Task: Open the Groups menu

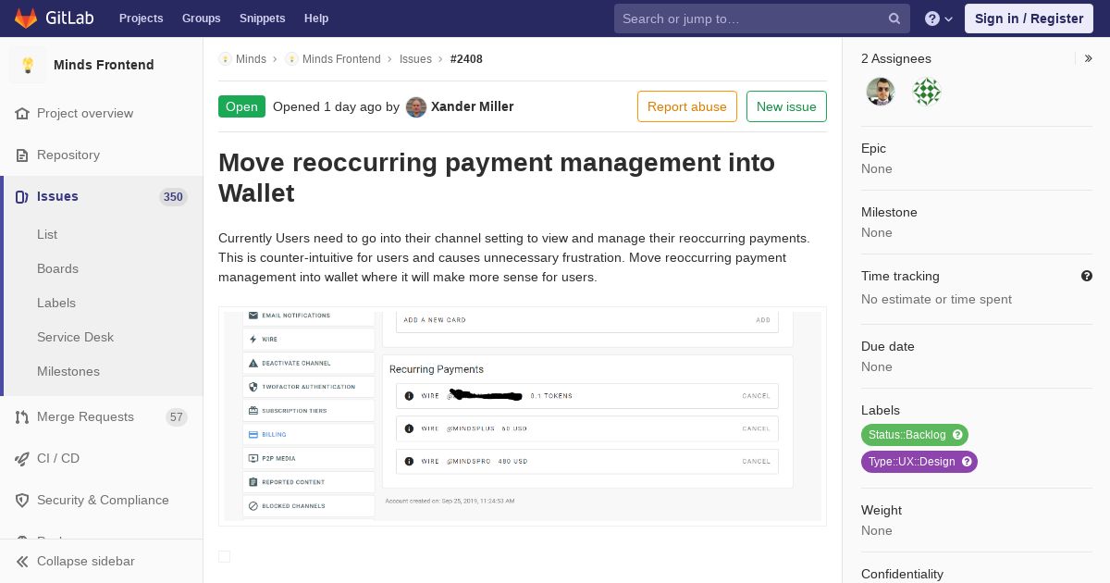Action: [x=201, y=19]
